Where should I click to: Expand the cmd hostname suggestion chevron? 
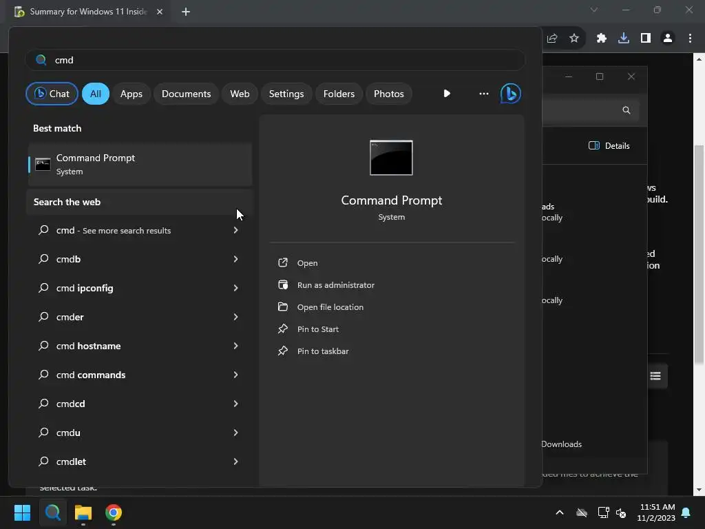235,346
